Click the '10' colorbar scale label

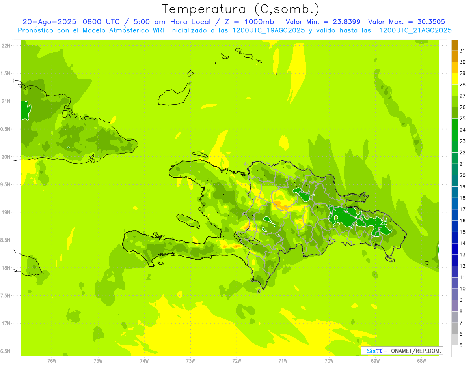pos(463,289)
